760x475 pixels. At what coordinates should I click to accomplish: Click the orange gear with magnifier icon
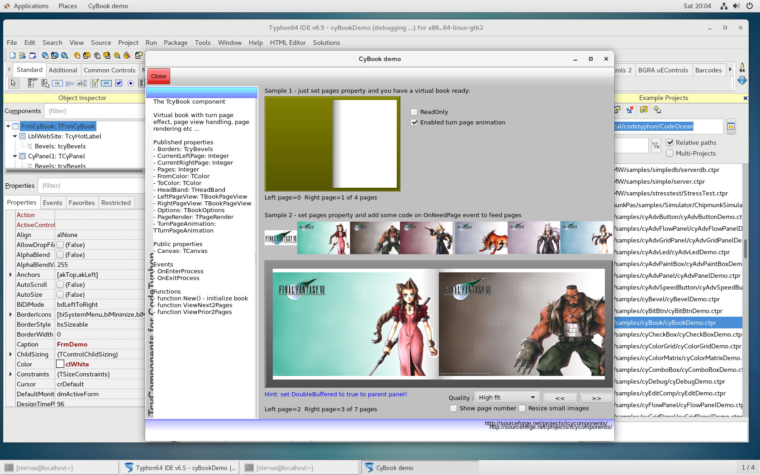tap(117, 55)
